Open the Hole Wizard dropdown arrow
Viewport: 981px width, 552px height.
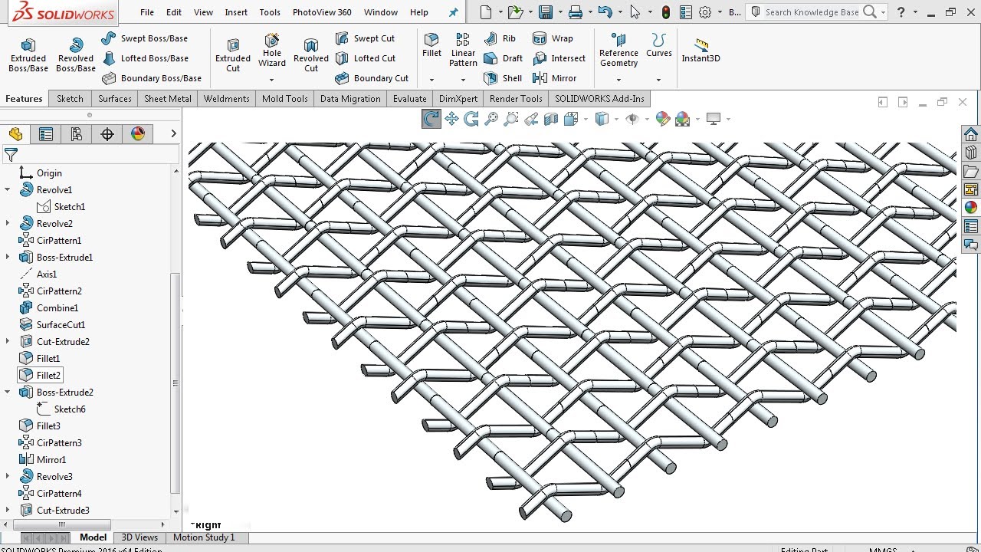click(271, 80)
